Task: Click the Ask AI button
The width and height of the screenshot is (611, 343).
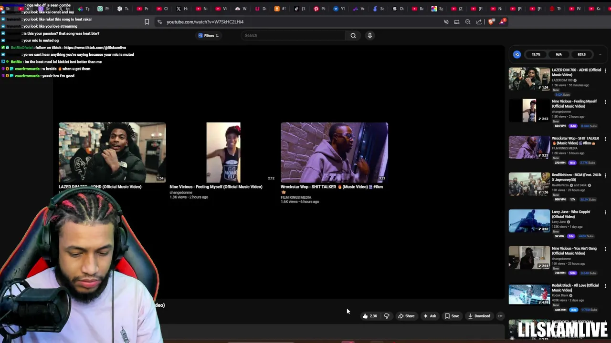Action: coord(430,316)
